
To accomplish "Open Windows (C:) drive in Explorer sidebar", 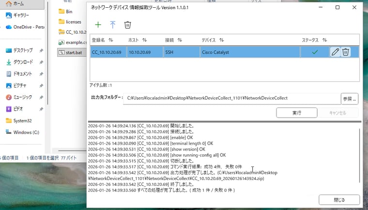I will (x=22, y=132).
